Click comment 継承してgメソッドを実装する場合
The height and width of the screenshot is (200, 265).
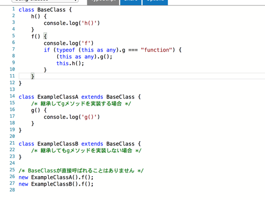pyautogui.click(x=81, y=103)
